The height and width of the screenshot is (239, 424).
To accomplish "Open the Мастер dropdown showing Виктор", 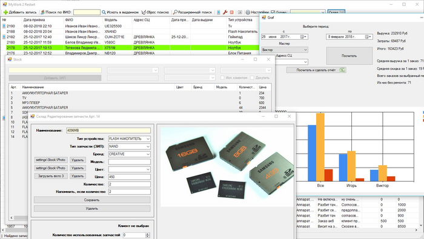I will click(x=305, y=50).
